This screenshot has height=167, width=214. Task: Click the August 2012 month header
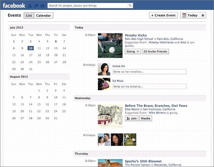tap(39, 77)
